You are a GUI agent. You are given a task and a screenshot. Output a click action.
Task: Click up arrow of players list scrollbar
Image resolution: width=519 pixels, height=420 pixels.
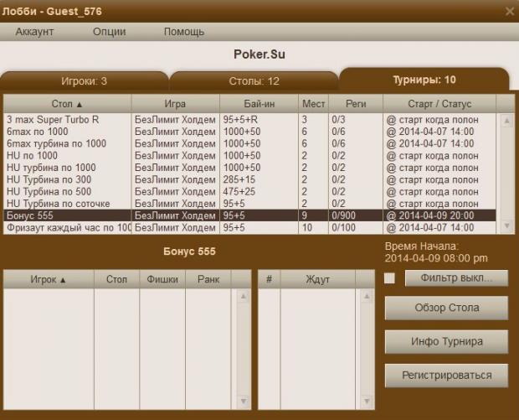[x=244, y=297]
